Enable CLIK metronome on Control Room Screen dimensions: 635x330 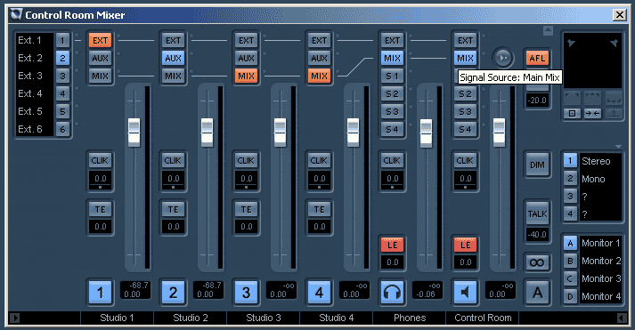(x=465, y=160)
